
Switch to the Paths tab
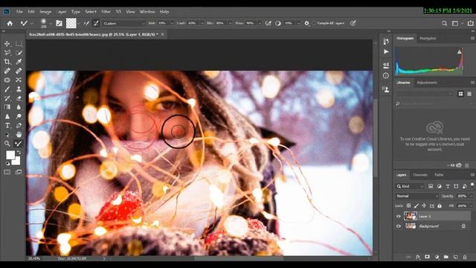(439, 175)
